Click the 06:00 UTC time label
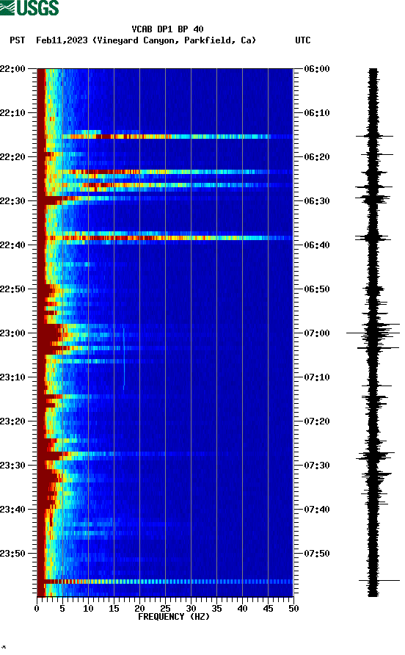The width and height of the screenshot is (405, 655). coord(317,69)
